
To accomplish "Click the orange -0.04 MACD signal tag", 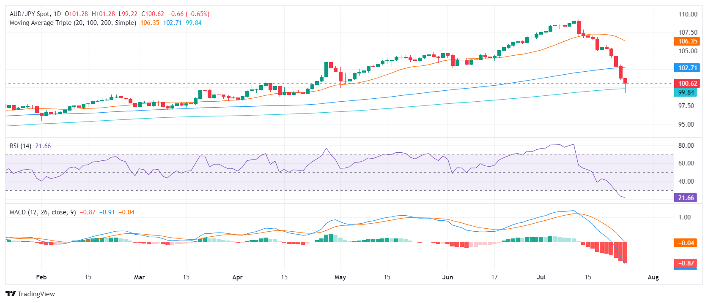I will (686, 243).
